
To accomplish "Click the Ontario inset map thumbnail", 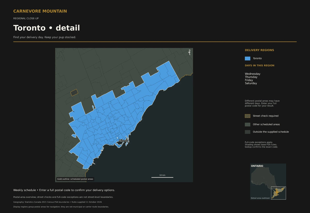I will (x=268, y=182).
